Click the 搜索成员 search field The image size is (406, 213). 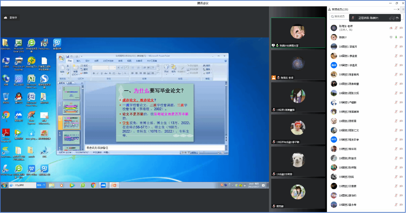[x=339, y=17]
